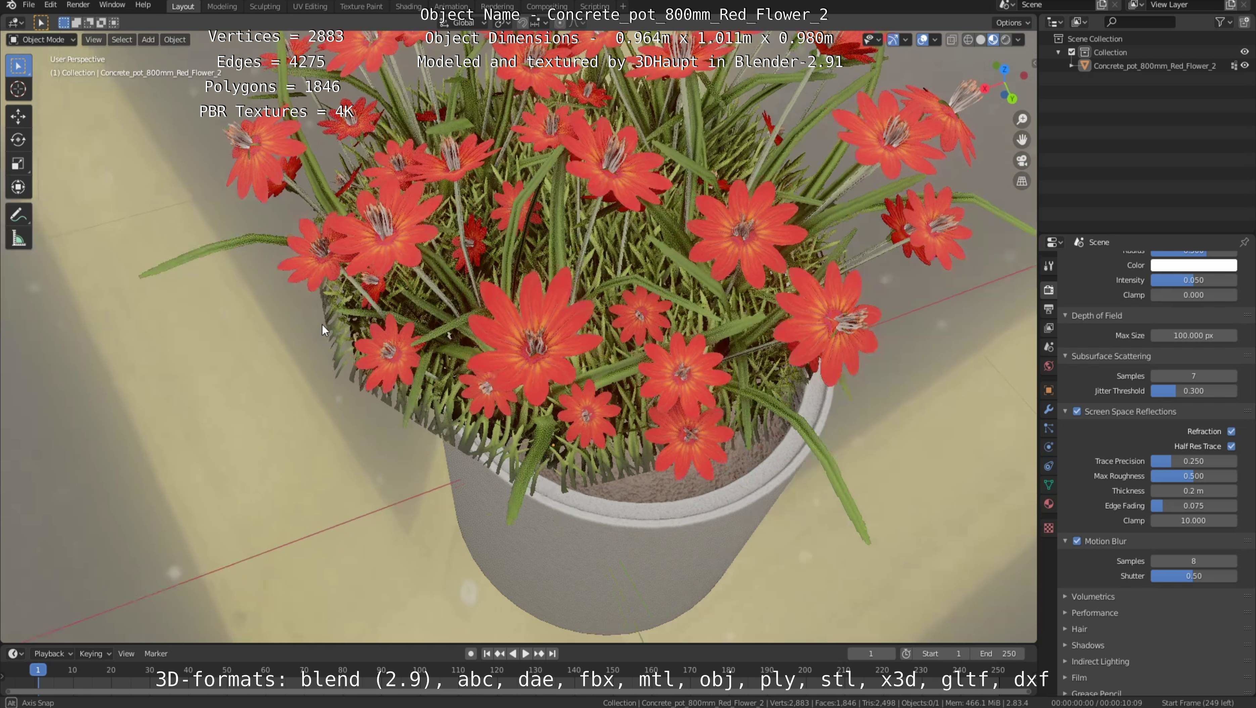Open the File menu

point(29,5)
